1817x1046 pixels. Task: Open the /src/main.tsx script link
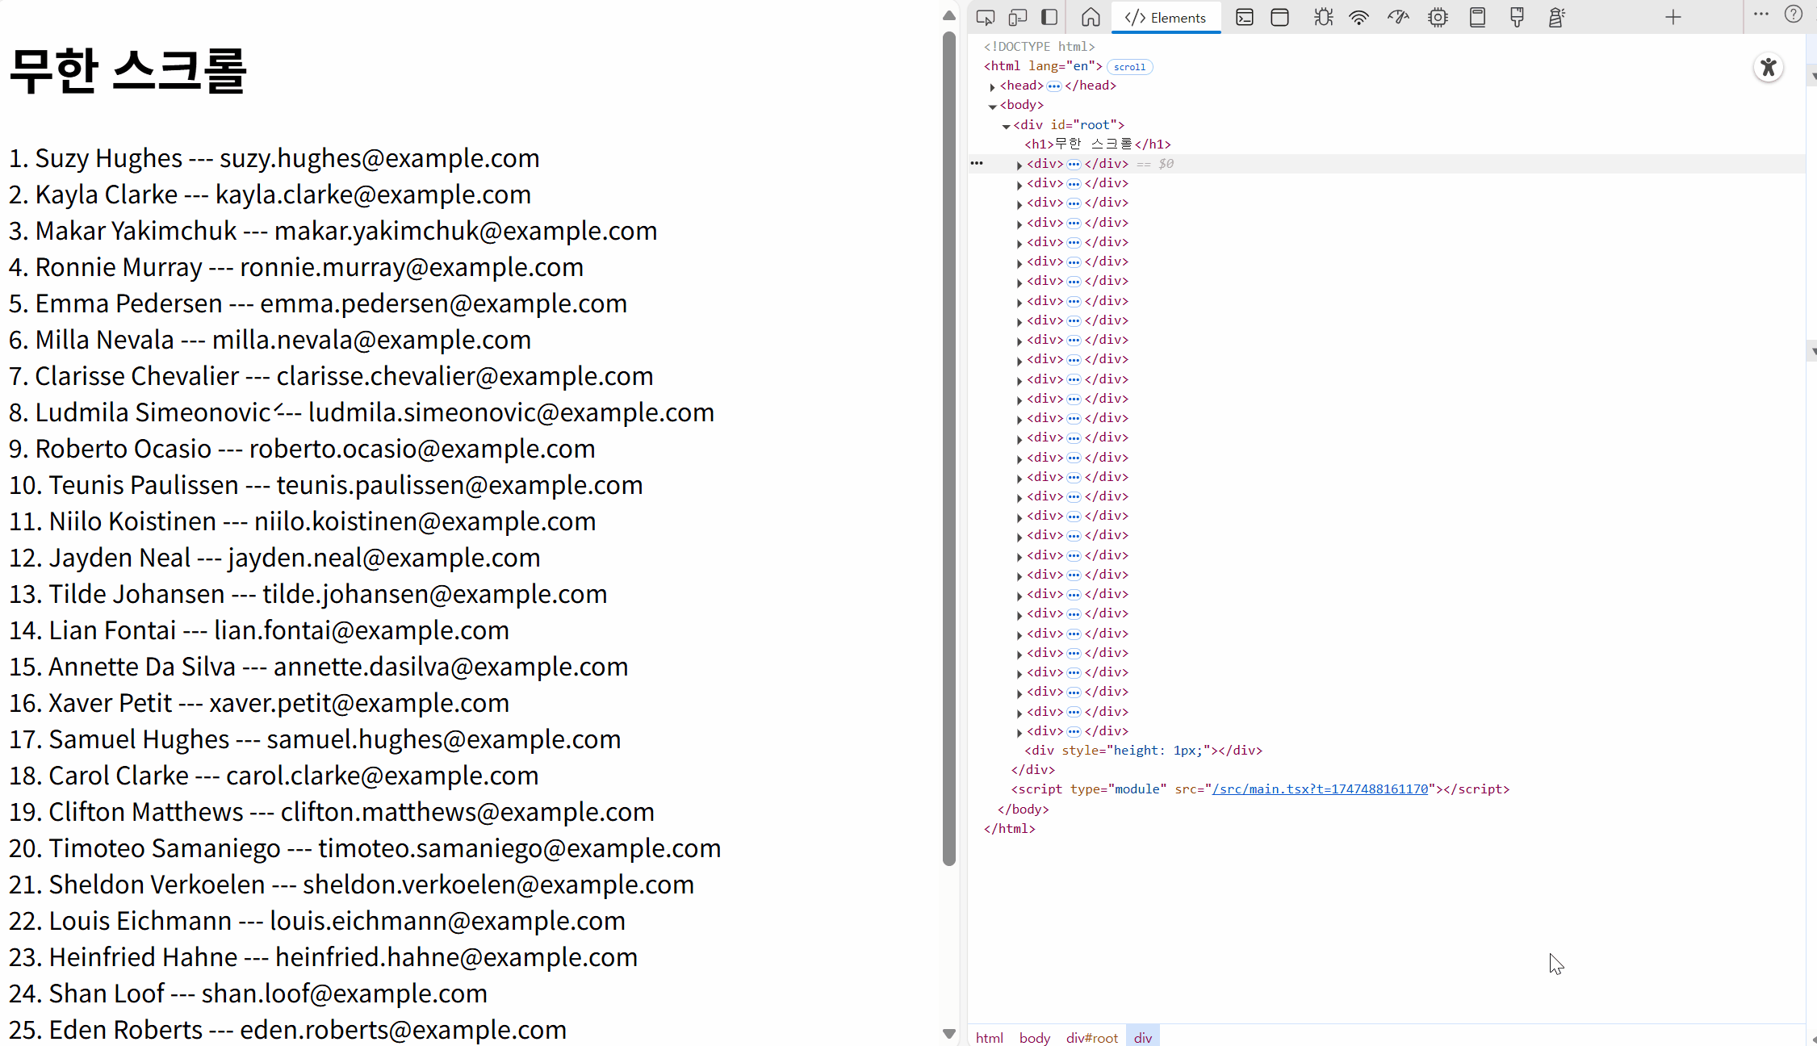pyautogui.click(x=1320, y=789)
